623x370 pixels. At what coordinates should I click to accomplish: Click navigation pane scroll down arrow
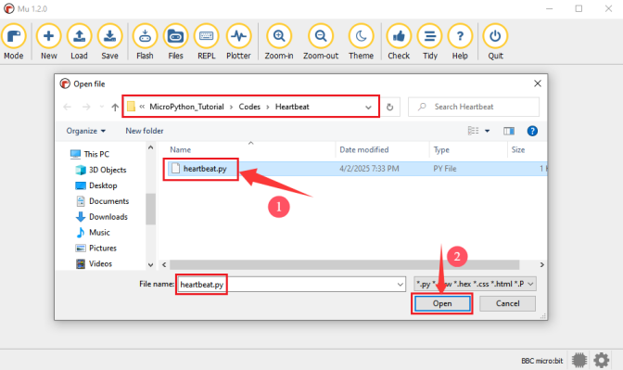150,264
